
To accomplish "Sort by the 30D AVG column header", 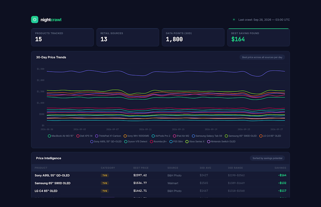I will (x=205, y=168).
